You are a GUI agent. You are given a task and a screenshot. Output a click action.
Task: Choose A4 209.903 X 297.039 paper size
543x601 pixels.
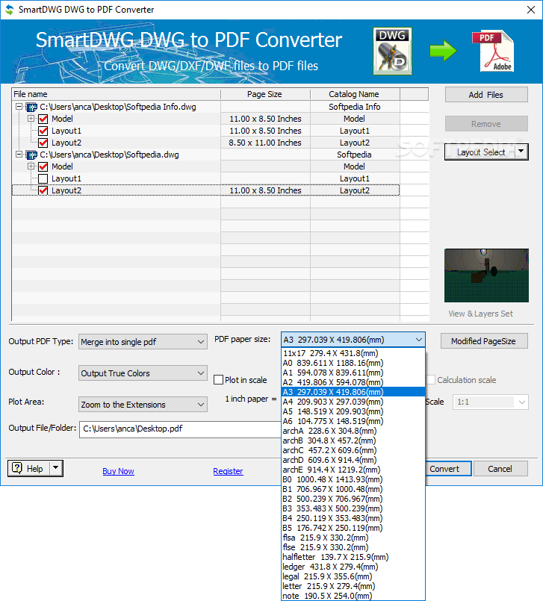point(353,402)
